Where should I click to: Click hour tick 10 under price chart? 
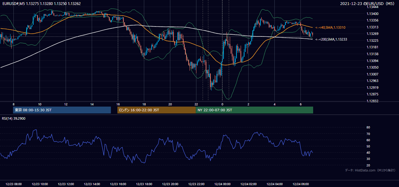click(x=40, y=104)
